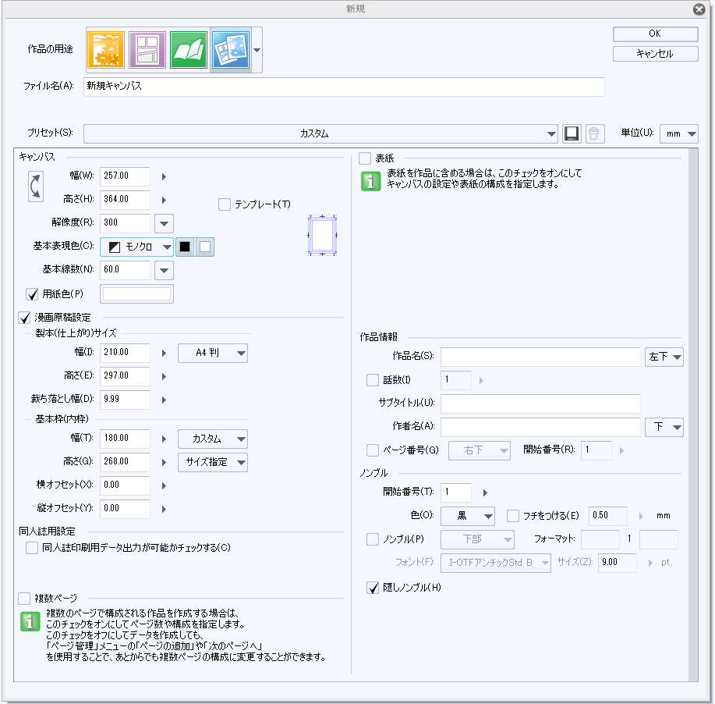This screenshot has width=715, height=704.
Task: Open the A4判 size dropdown
Action: point(213,354)
